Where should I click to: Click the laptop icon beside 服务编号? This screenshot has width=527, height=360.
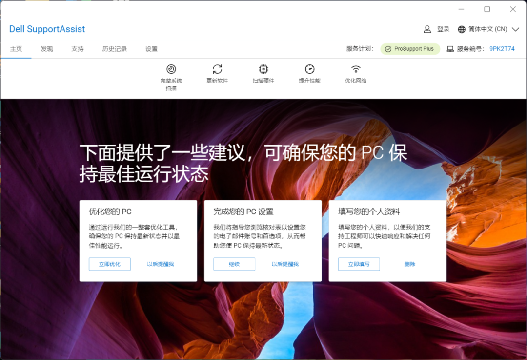(450, 49)
